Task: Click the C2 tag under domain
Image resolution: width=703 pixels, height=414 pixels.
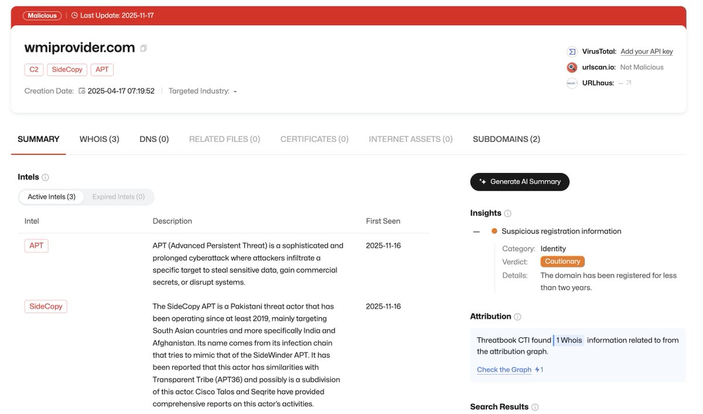Action: tap(34, 69)
